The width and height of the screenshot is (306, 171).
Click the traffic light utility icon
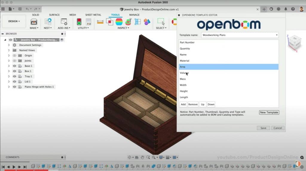click(x=79, y=22)
